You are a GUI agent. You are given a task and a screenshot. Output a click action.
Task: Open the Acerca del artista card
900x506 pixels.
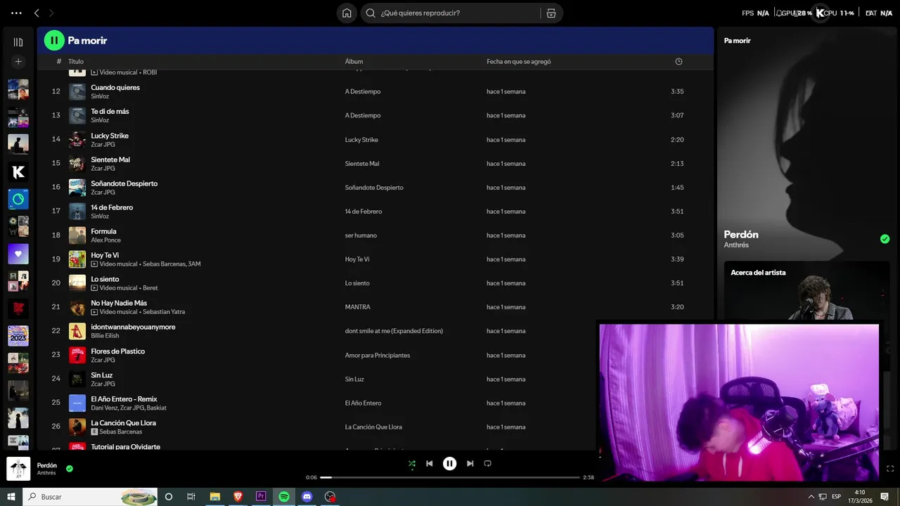tap(807, 291)
